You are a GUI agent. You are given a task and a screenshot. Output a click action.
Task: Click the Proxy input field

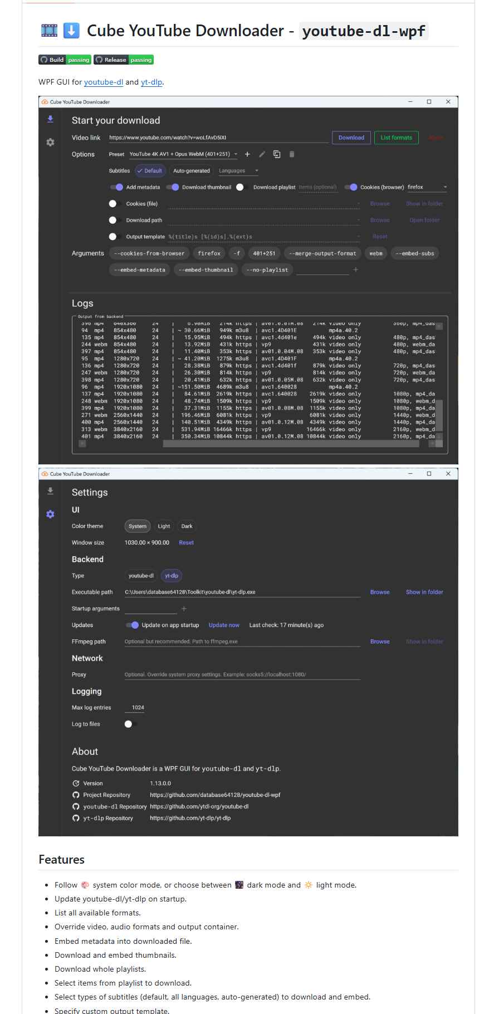point(242,674)
